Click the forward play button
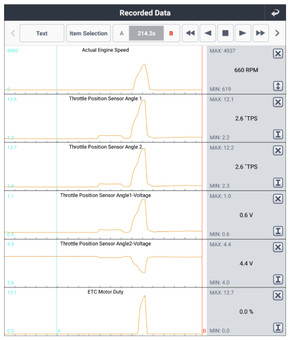Screen dimensions: 290x340 click(243, 33)
